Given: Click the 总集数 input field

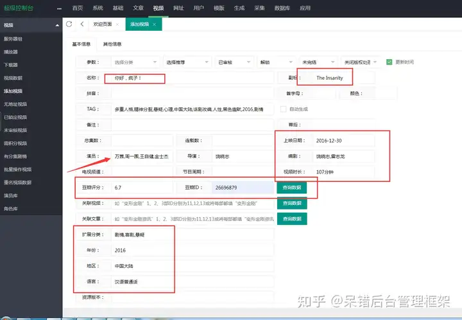Looking at the screenshot, I should pyautogui.click(x=142, y=141).
